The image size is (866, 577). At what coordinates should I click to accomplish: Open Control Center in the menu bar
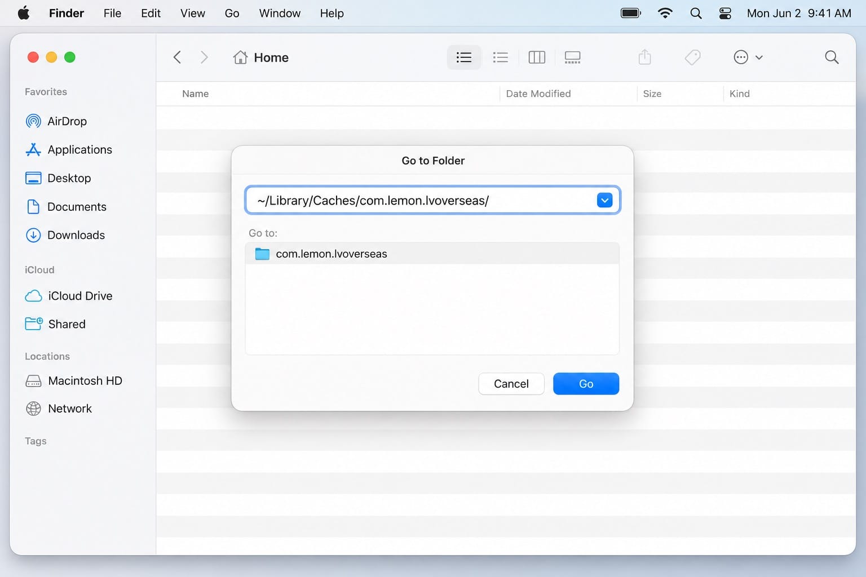click(x=725, y=13)
